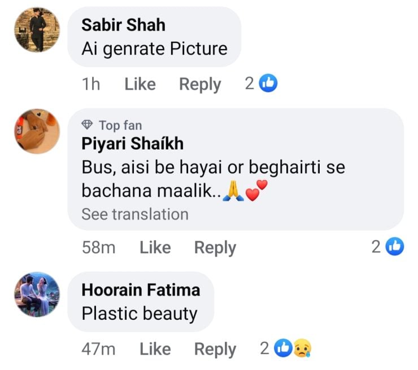Open reaction count on "Plastic beauty" comment

point(264,349)
